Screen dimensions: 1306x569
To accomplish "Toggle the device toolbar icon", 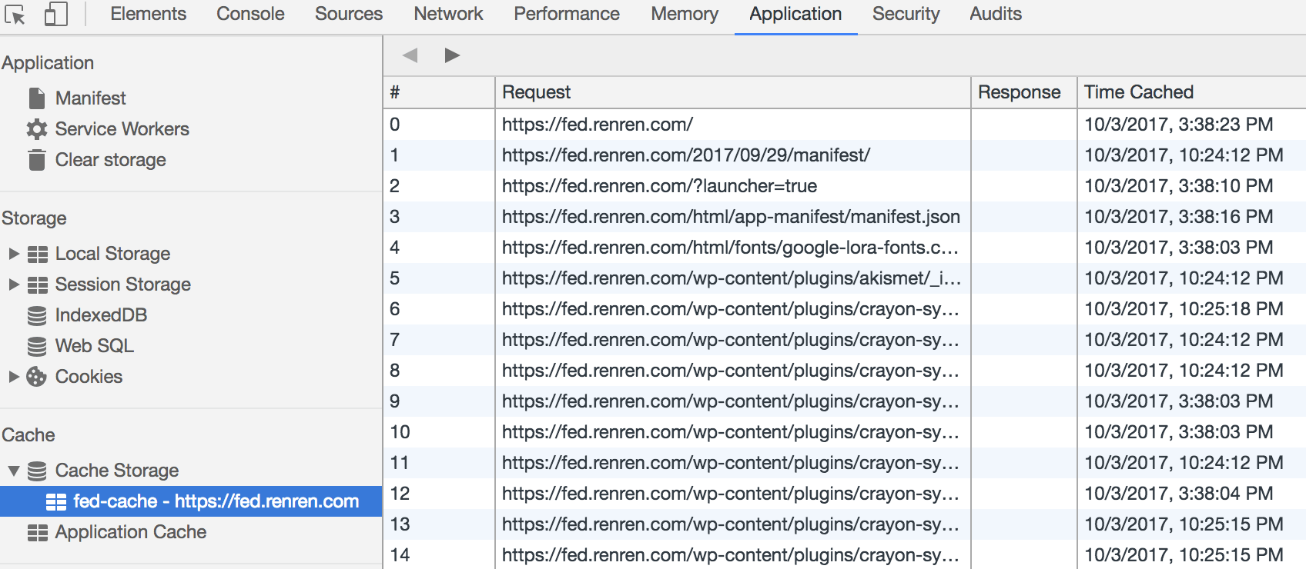I will pos(55,14).
